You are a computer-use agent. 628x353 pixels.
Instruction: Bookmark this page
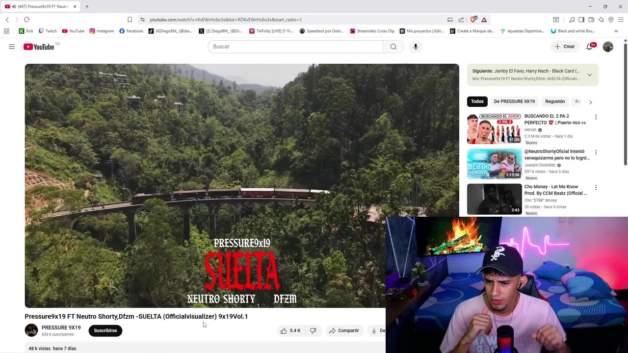(130, 20)
